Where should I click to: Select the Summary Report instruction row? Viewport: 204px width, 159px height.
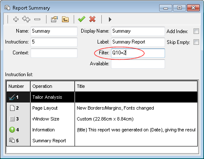[102, 141]
